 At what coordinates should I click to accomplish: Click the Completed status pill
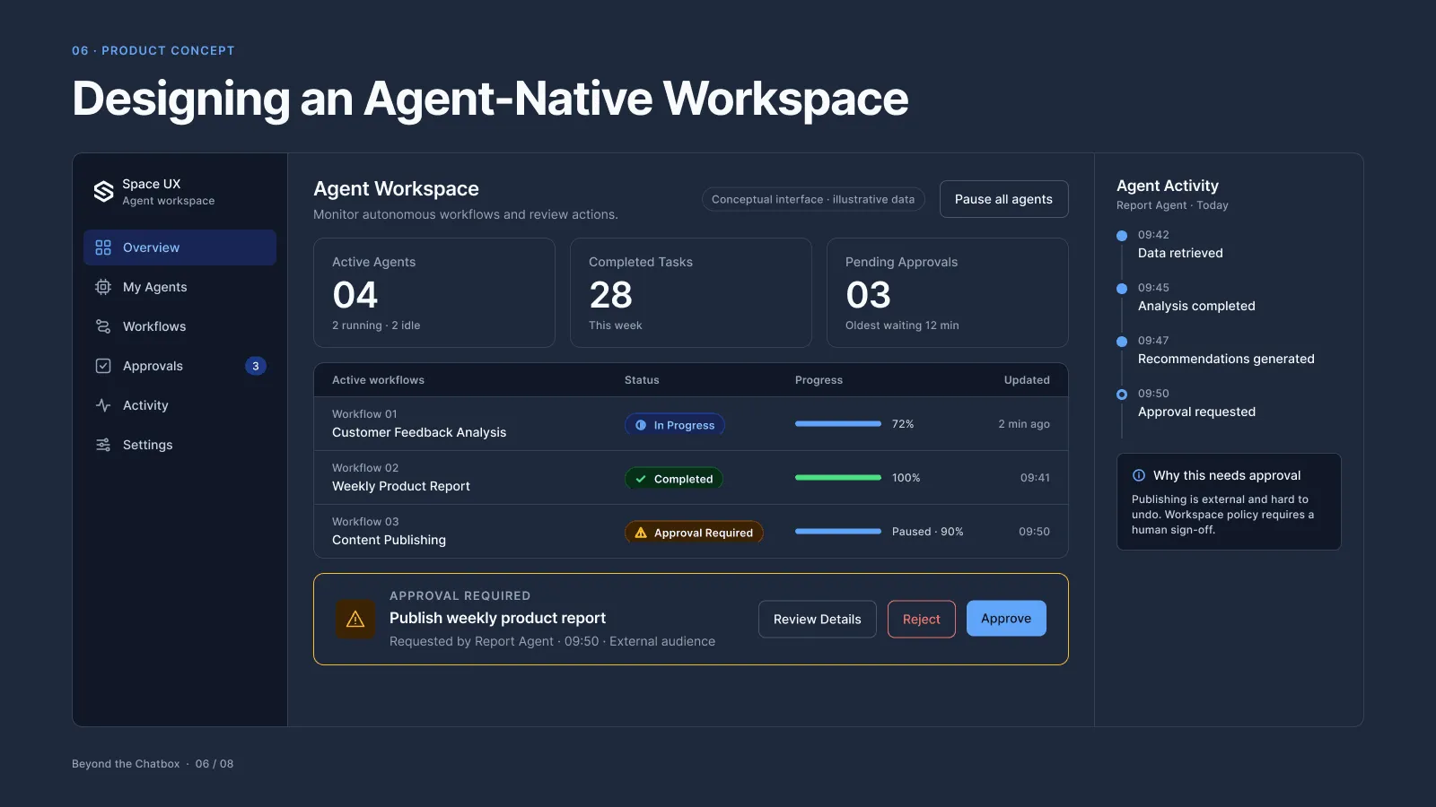674,479
